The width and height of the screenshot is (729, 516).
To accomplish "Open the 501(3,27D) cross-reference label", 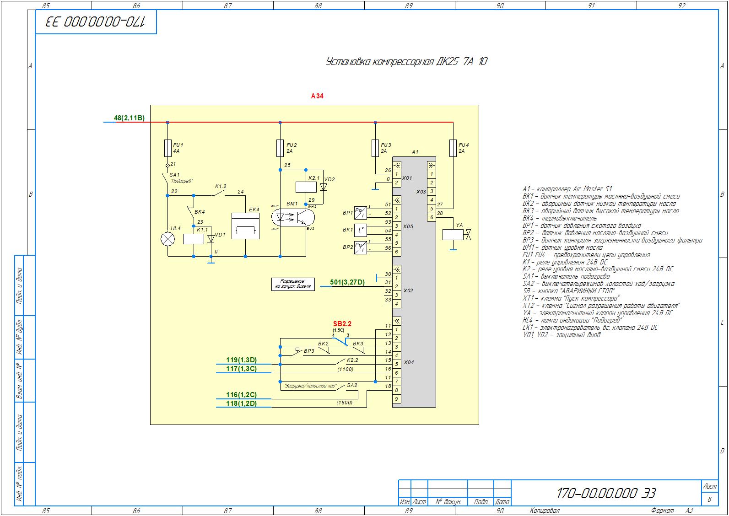I will point(347,282).
